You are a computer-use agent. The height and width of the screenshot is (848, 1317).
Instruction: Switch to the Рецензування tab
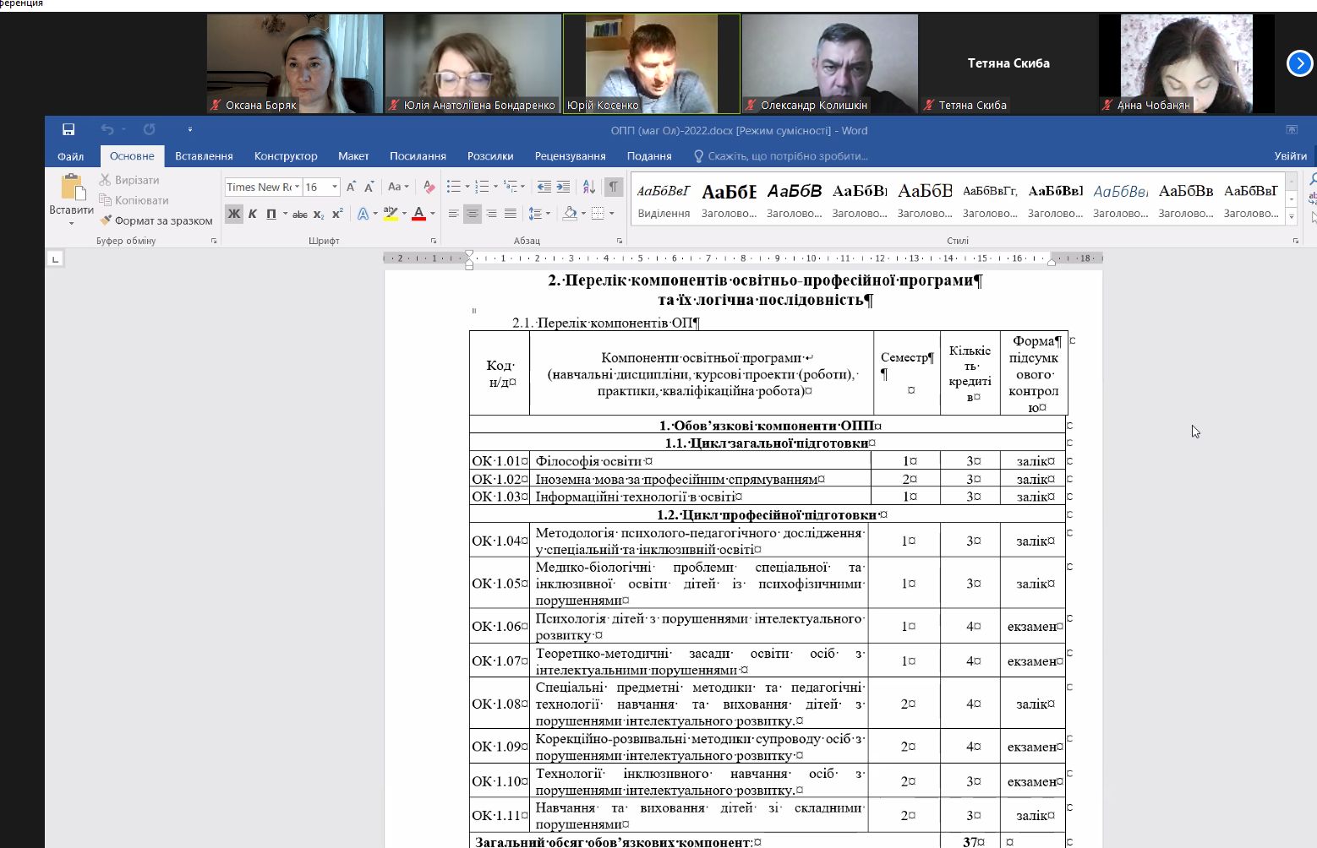point(570,155)
